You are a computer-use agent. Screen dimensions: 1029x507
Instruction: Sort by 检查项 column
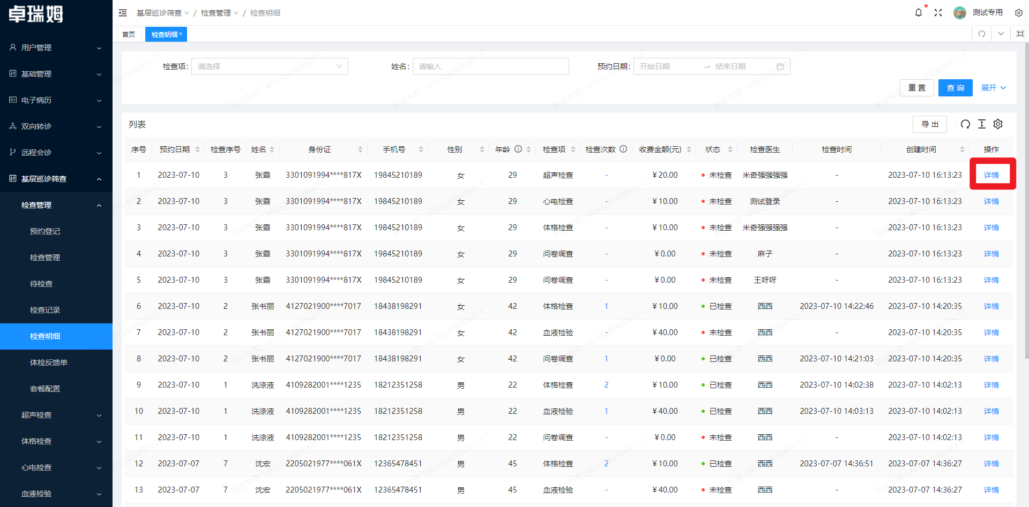573,150
